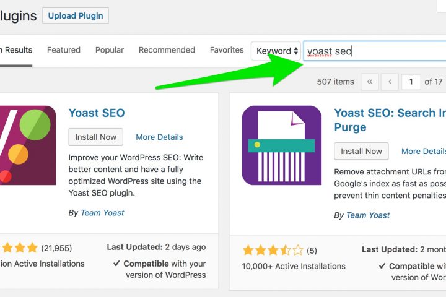This screenshot has height=297, width=446.
Task: Open the Recommended tab
Action: (x=167, y=50)
